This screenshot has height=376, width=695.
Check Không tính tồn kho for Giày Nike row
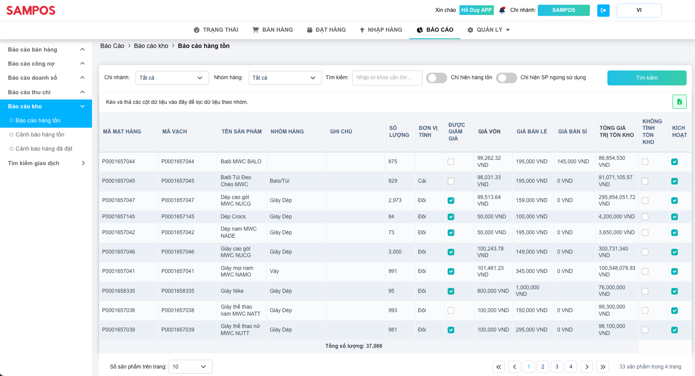pyautogui.click(x=645, y=291)
